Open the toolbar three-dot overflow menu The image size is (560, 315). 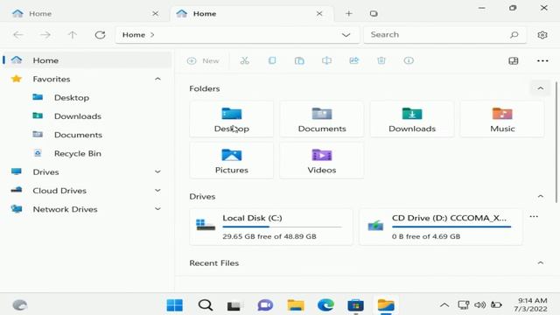[x=542, y=60]
